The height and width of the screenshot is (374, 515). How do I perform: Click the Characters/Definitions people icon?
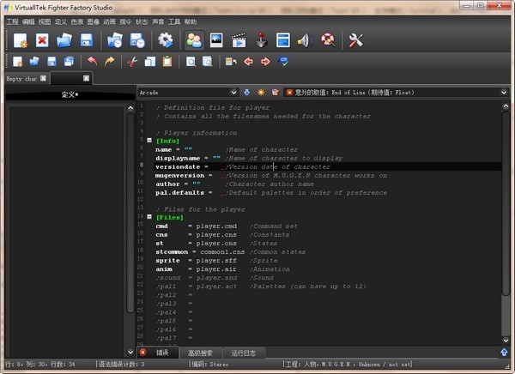coord(195,40)
